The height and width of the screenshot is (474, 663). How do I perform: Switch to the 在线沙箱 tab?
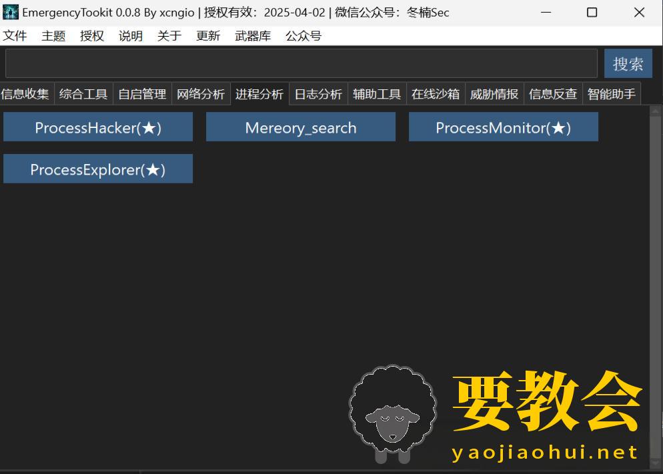pyautogui.click(x=436, y=94)
